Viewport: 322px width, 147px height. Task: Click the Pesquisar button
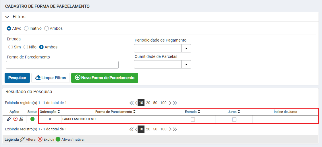[17, 78]
